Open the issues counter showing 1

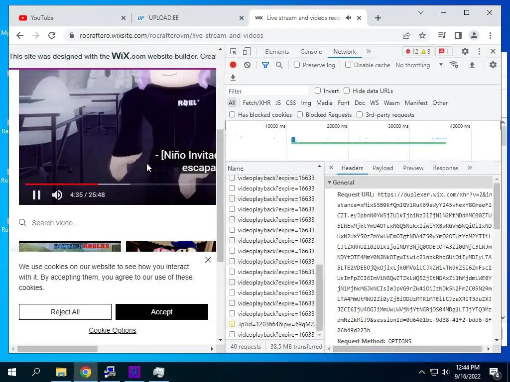[444, 51]
